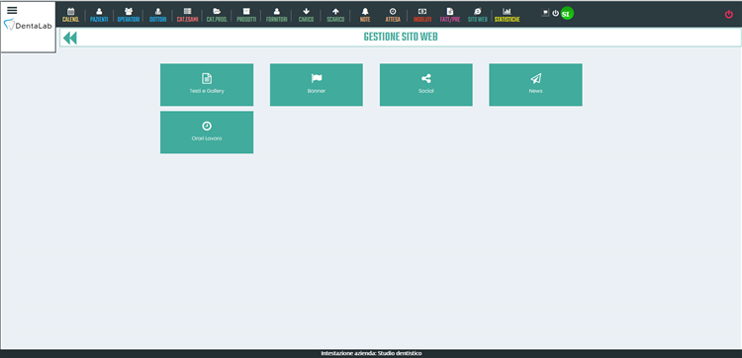Open the Dottori section
Image resolution: width=742 pixels, height=358 pixels.
click(x=158, y=15)
